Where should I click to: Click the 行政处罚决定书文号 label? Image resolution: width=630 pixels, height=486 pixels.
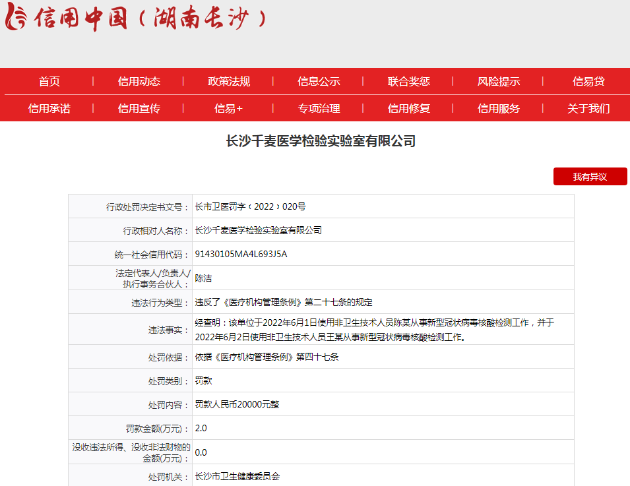coord(148,207)
